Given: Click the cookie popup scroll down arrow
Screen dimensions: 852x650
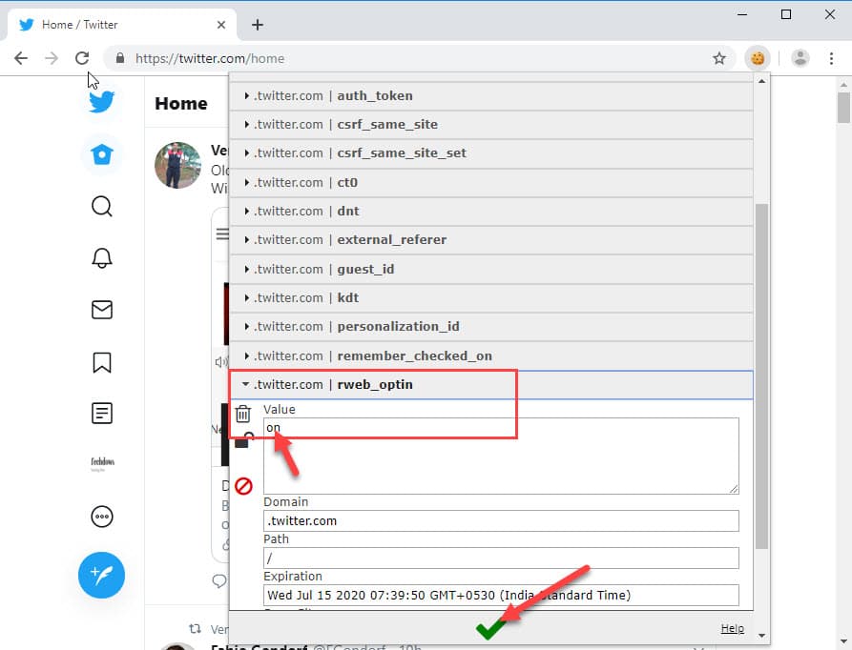Looking at the screenshot, I should (x=761, y=636).
